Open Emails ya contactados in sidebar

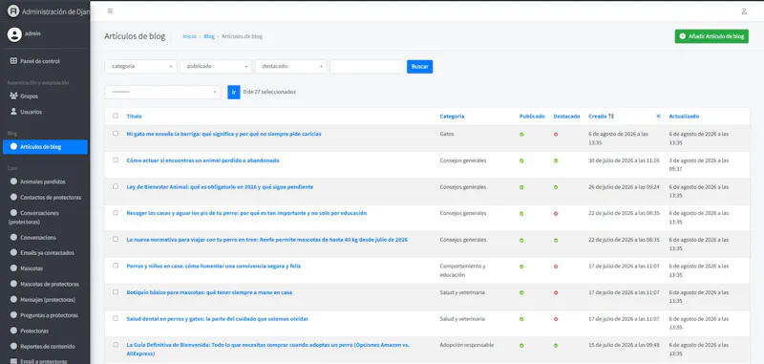(45, 253)
